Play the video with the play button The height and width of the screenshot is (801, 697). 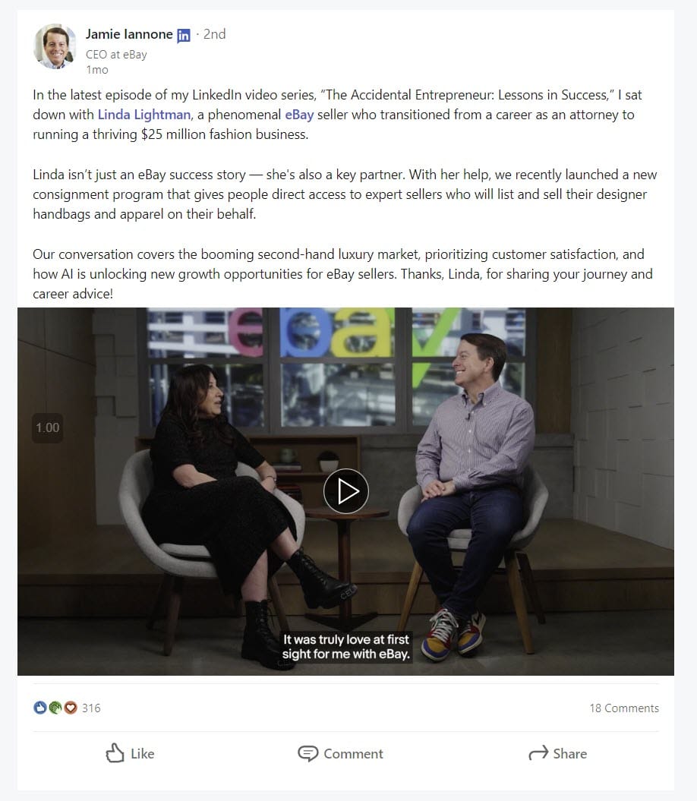coord(346,491)
